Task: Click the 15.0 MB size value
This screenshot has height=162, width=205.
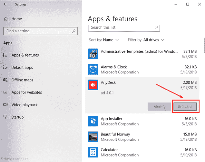Action: pyautogui.click(x=190, y=134)
